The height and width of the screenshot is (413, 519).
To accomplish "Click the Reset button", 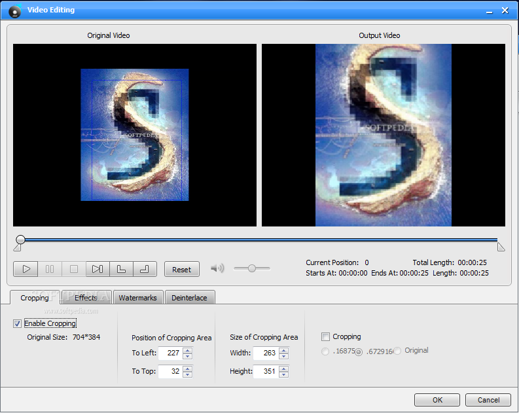I will tap(182, 270).
